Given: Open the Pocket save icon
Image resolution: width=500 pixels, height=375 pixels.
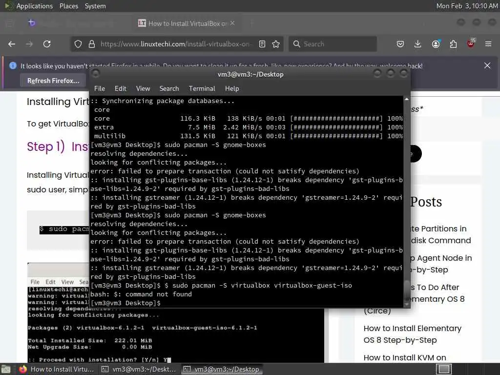Looking at the screenshot, I should tap(400, 44).
